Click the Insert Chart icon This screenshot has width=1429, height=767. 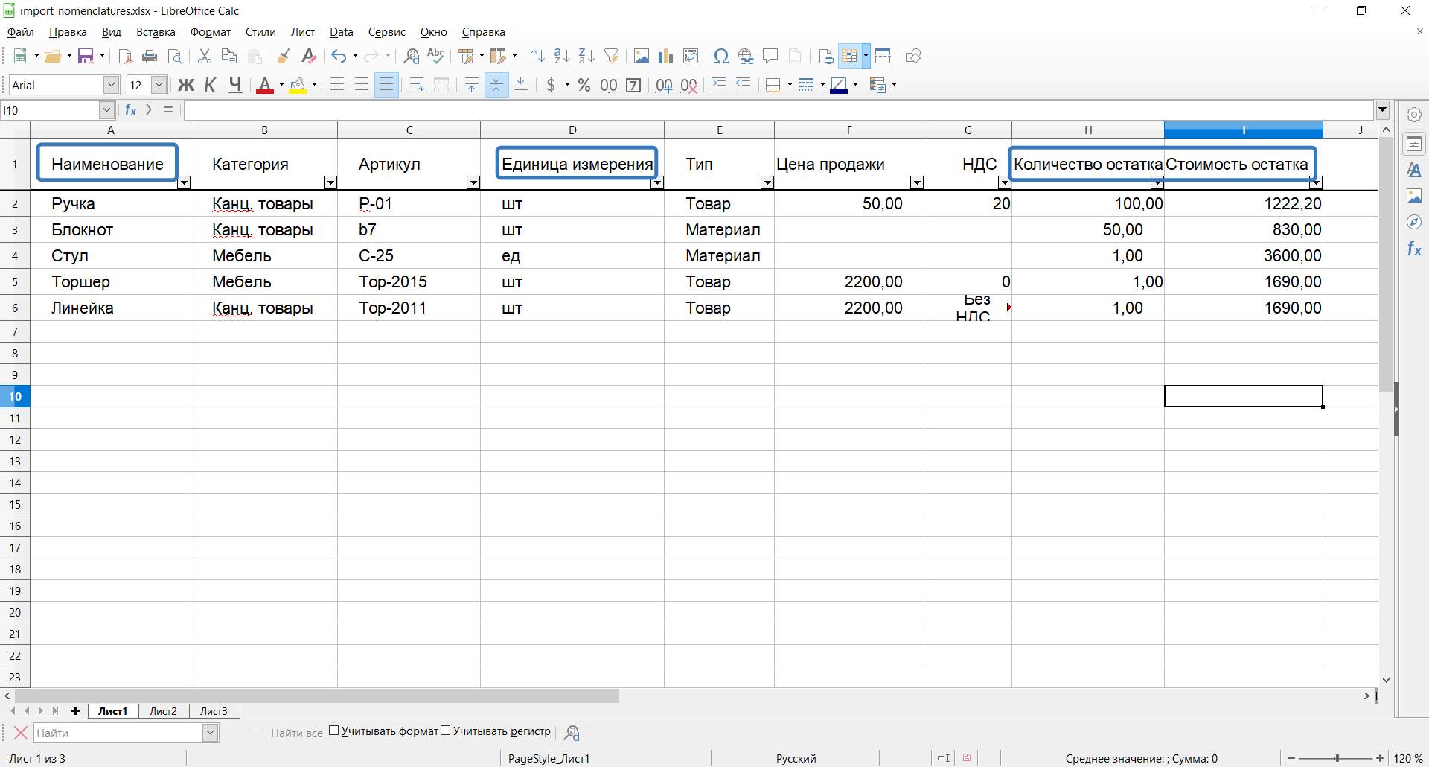(665, 57)
